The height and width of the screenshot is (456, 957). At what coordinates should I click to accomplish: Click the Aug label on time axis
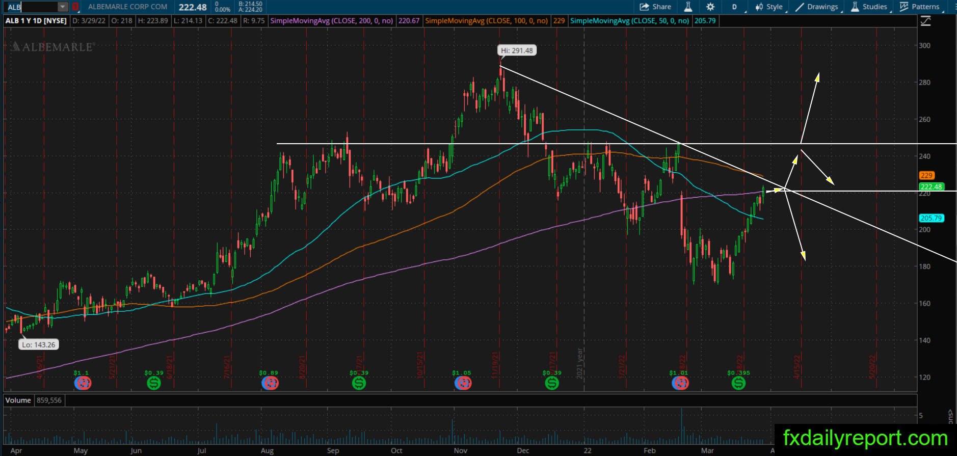pyautogui.click(x=267, y=450)
